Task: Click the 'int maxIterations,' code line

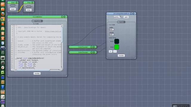Action: click(x=27, y=68)
